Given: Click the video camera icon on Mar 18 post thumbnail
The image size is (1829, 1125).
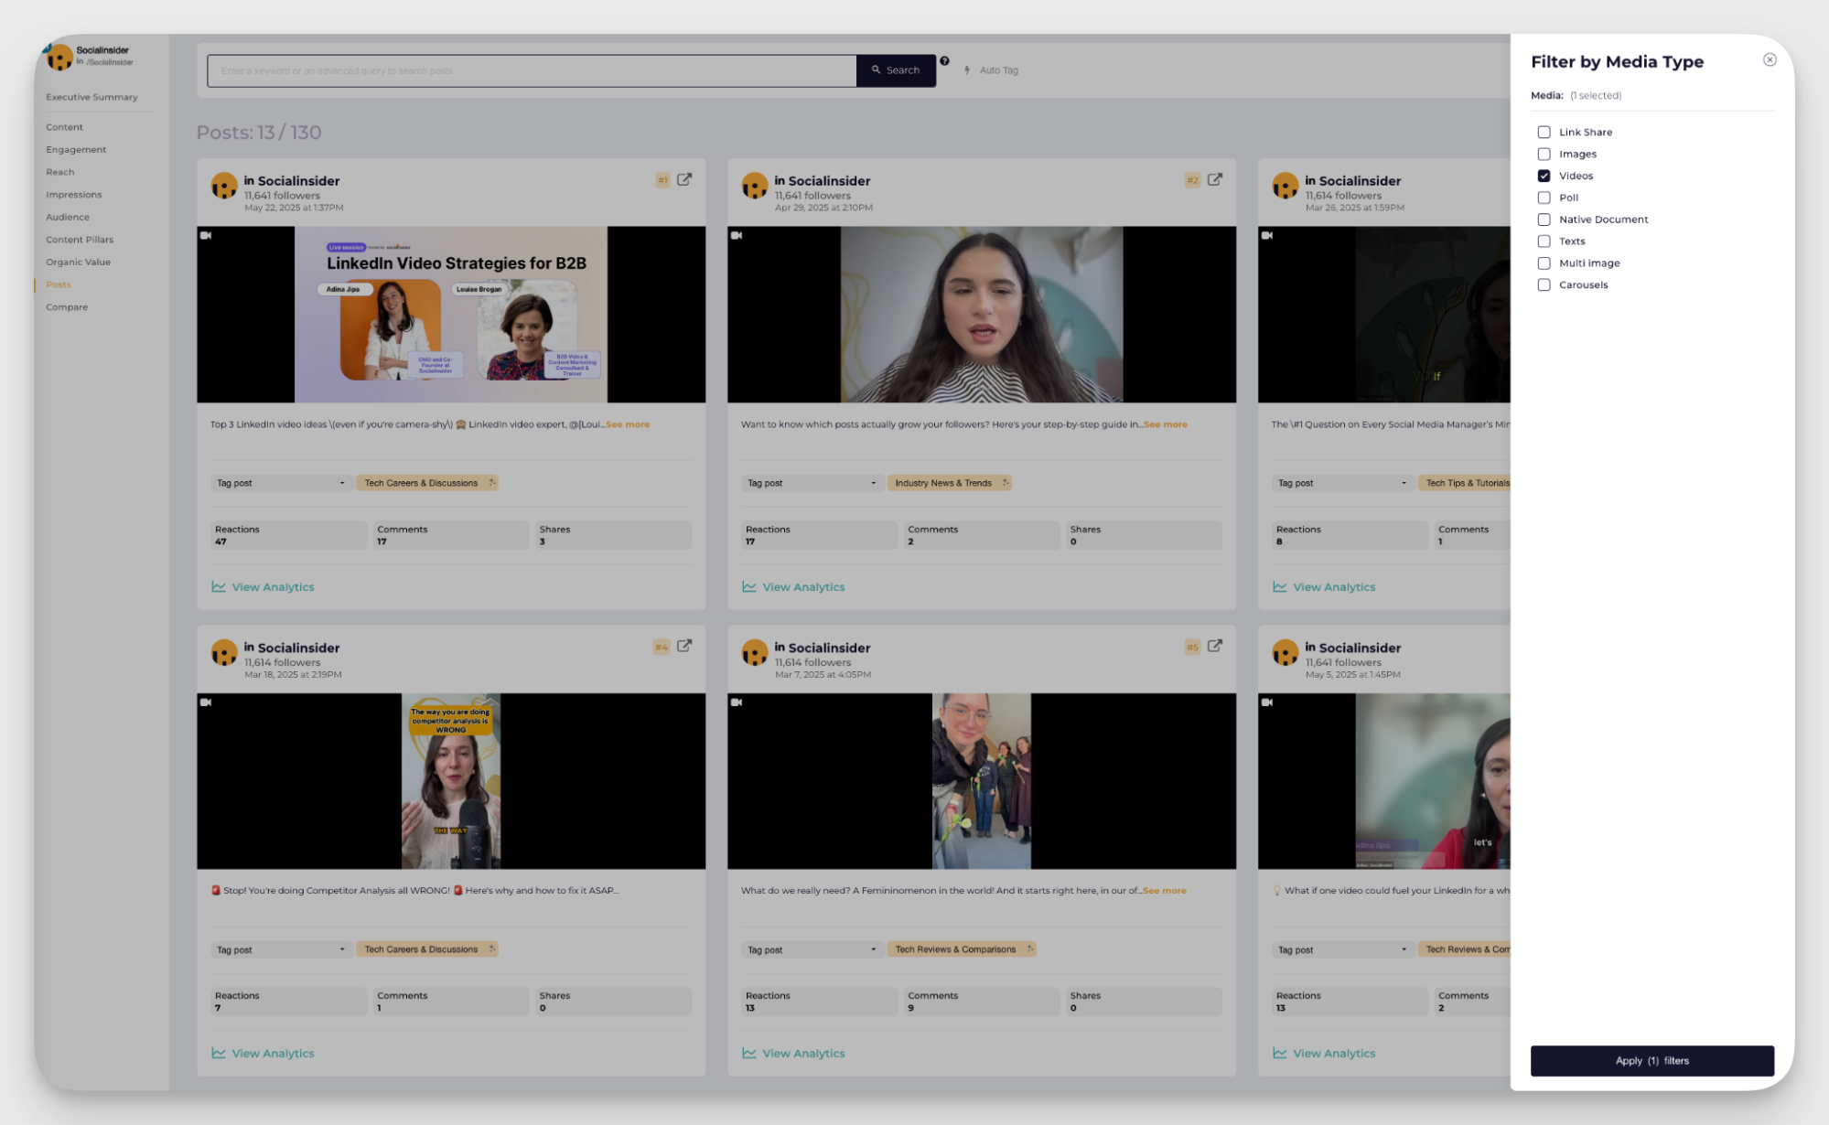Looking at the screenshot, I should (206, 702).
